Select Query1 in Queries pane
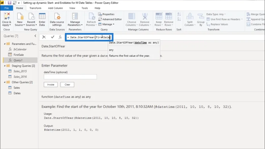This screenshot has height=149, width=265. tap(20, 60)
